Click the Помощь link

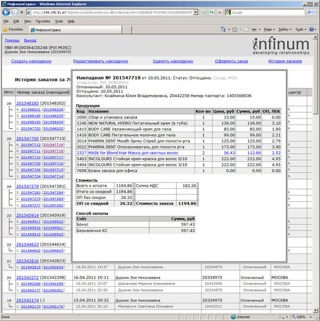click(x=12, y=40)
